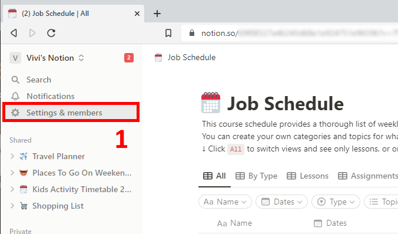Viewport: 398px width, 234px height.
Task: Click the basket icon of Places To Go
Action: point(24,173)
